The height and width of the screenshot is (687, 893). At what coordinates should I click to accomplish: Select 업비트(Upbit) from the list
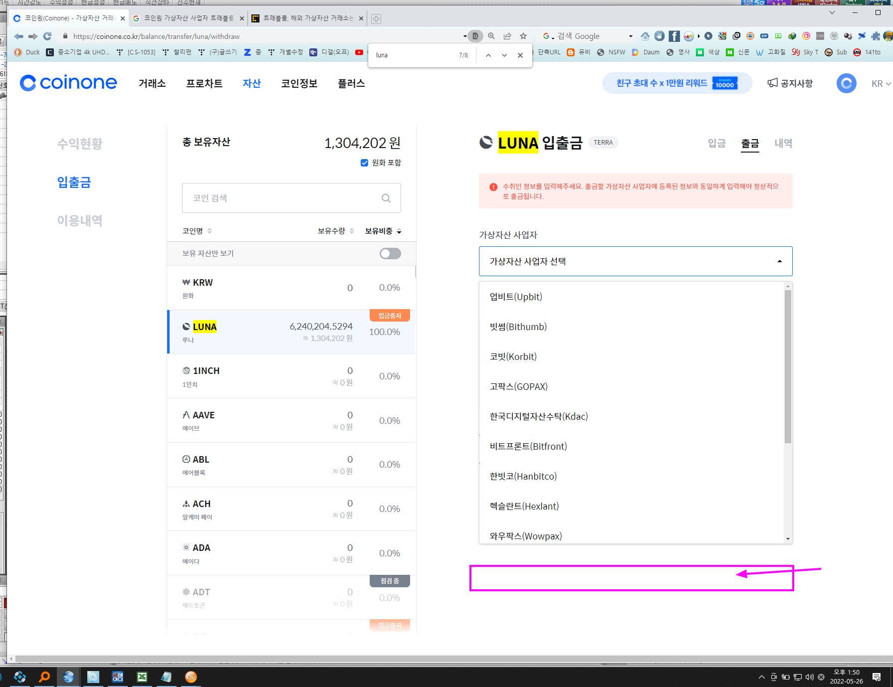(632, 297)
